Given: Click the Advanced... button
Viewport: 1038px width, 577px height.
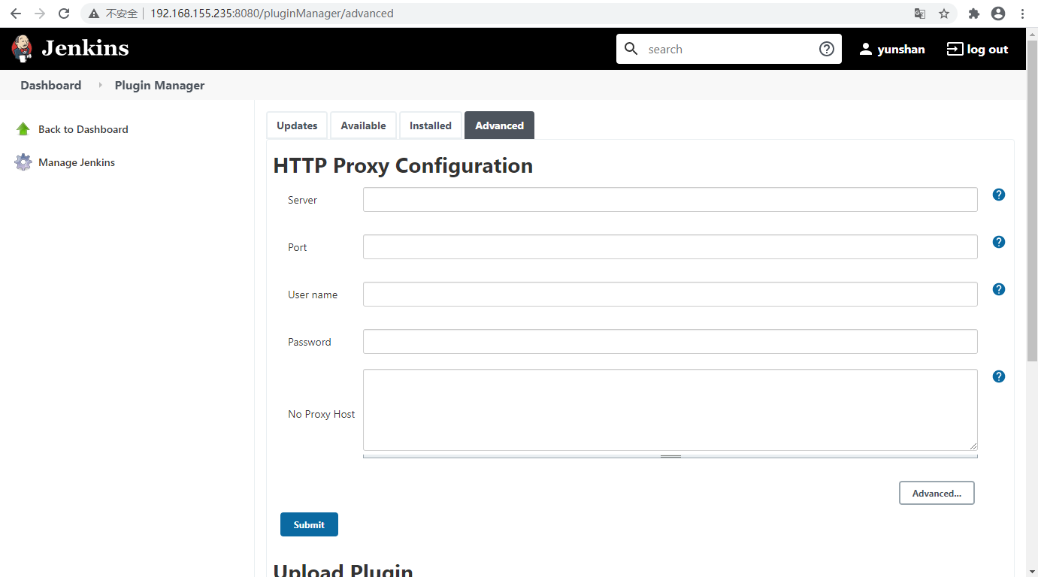Looking at the screenshot, I should [x=937, y=493].
